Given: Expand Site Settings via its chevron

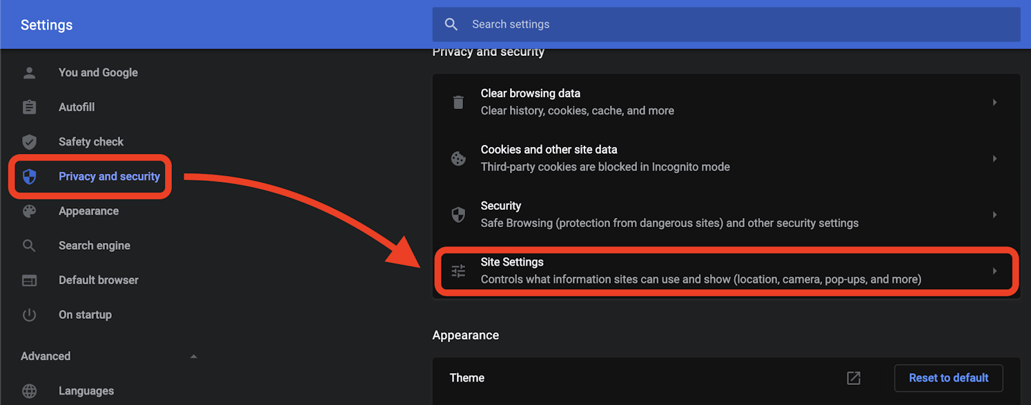Looking at the screenshot, I should tap(995, 270).
